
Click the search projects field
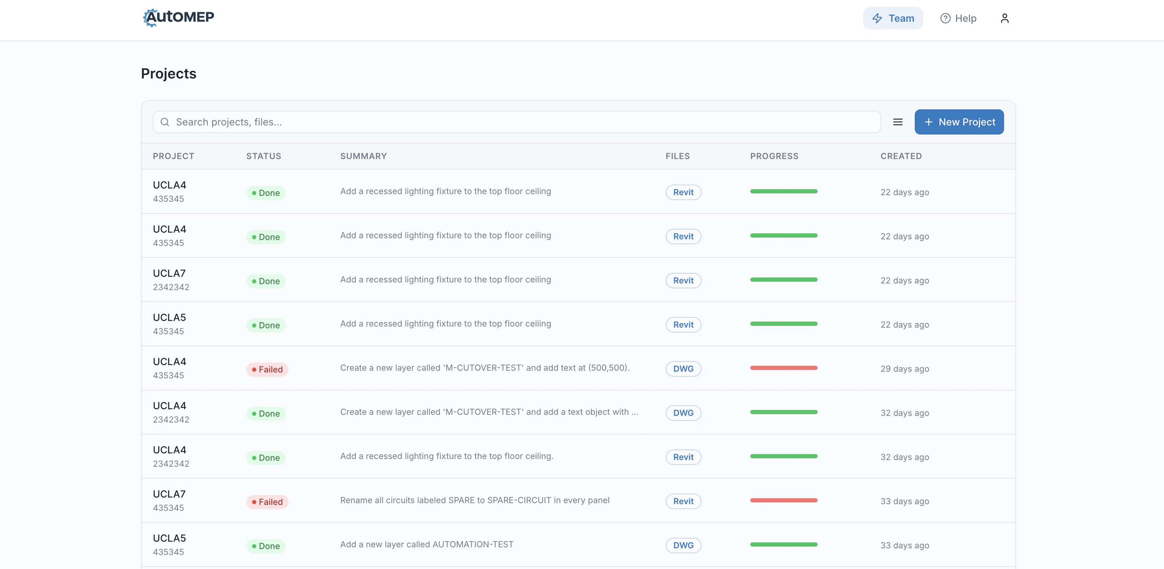pos(516,122)
